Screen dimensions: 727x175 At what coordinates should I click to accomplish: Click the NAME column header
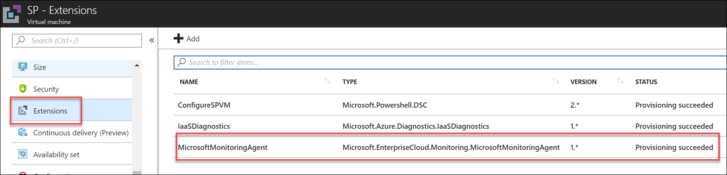tap(189, 82)
